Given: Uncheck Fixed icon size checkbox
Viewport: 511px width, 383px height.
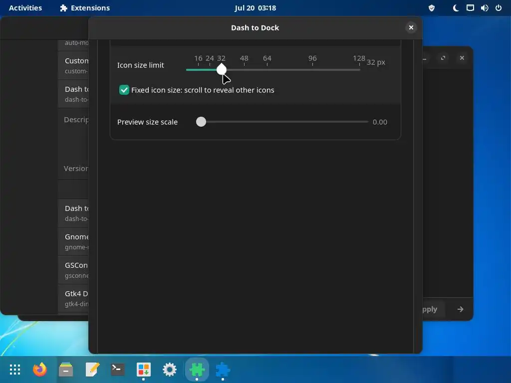Looking at the screenshot, I should click(x=124, y=90).
